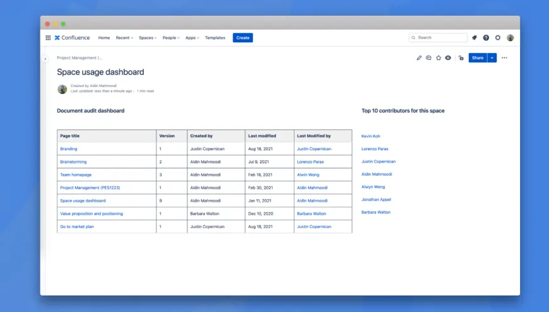Click Alwin Wong in Last Modified by column

308,175
